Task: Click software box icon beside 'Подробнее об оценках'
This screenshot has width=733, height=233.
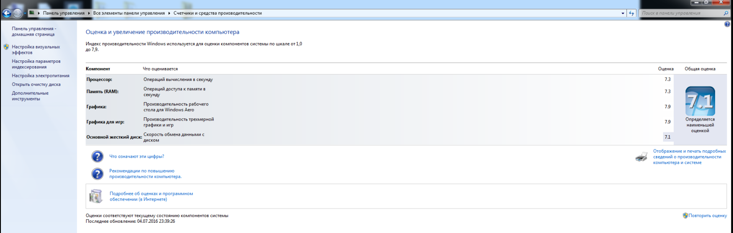Action: click(x=96, y=196)
